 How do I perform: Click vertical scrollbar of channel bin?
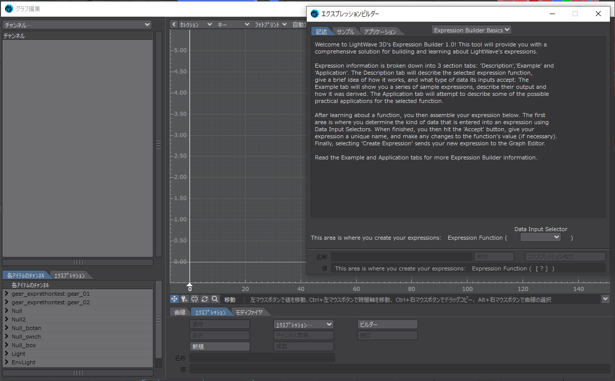pos(159,144)
